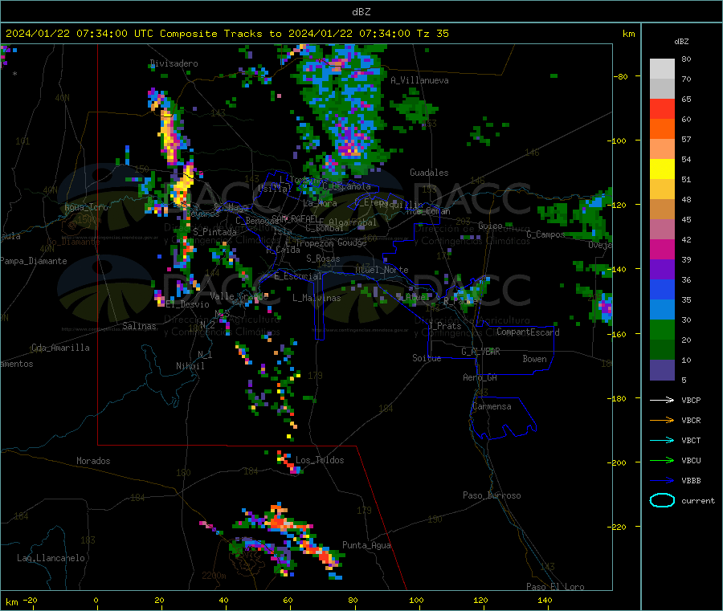Click the 'Los_Toldos' map label
Viewport: 723px width, 611px height.
click(320, 460)
